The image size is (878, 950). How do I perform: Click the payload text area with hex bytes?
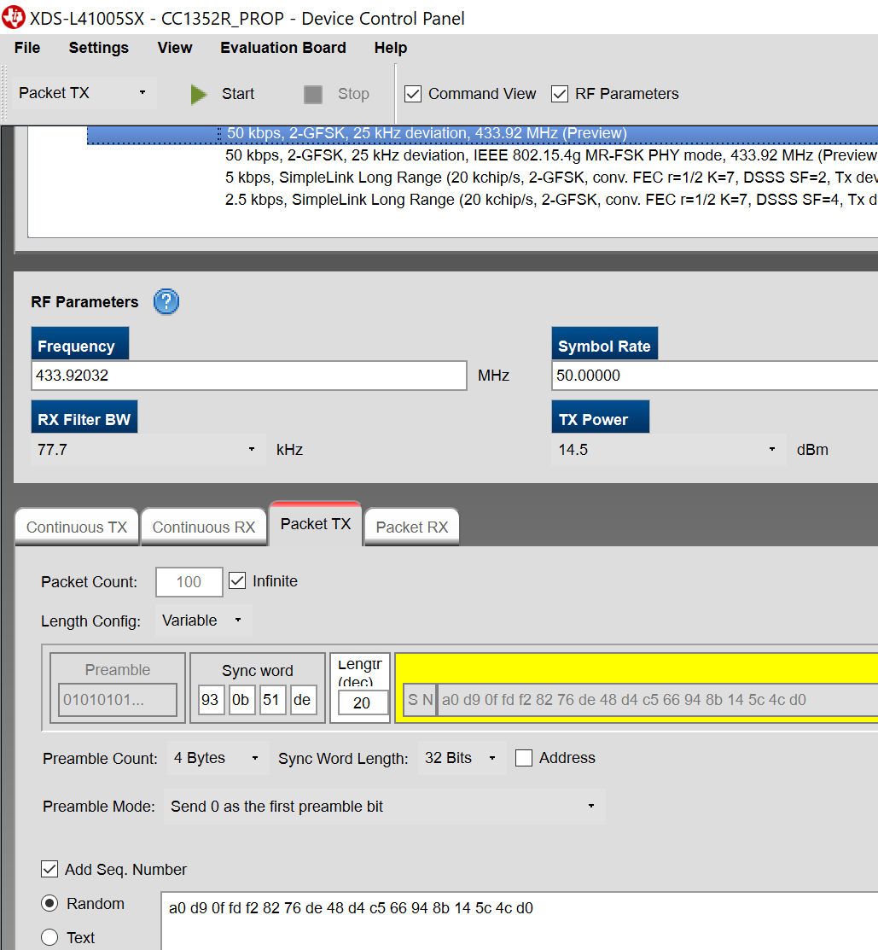pos(520,921)
